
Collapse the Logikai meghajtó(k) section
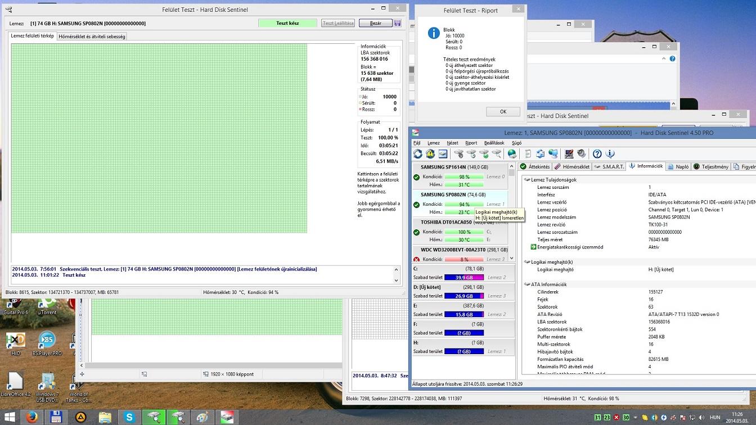526,262
